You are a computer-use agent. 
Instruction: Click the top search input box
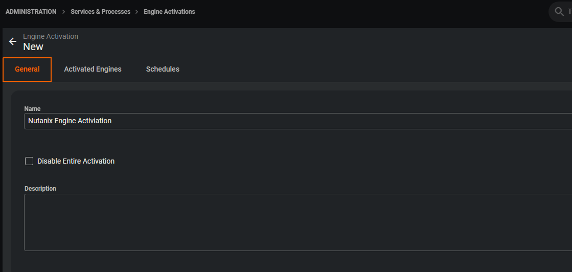(568, 12)
